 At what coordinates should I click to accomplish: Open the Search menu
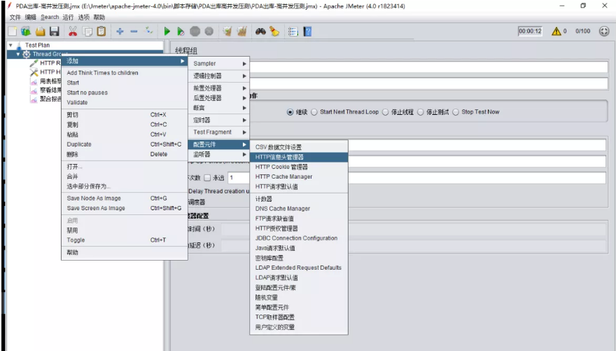click(50, 18)
